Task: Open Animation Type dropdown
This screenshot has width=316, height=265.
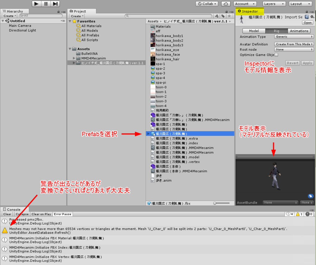Action: tap(294, 37)
